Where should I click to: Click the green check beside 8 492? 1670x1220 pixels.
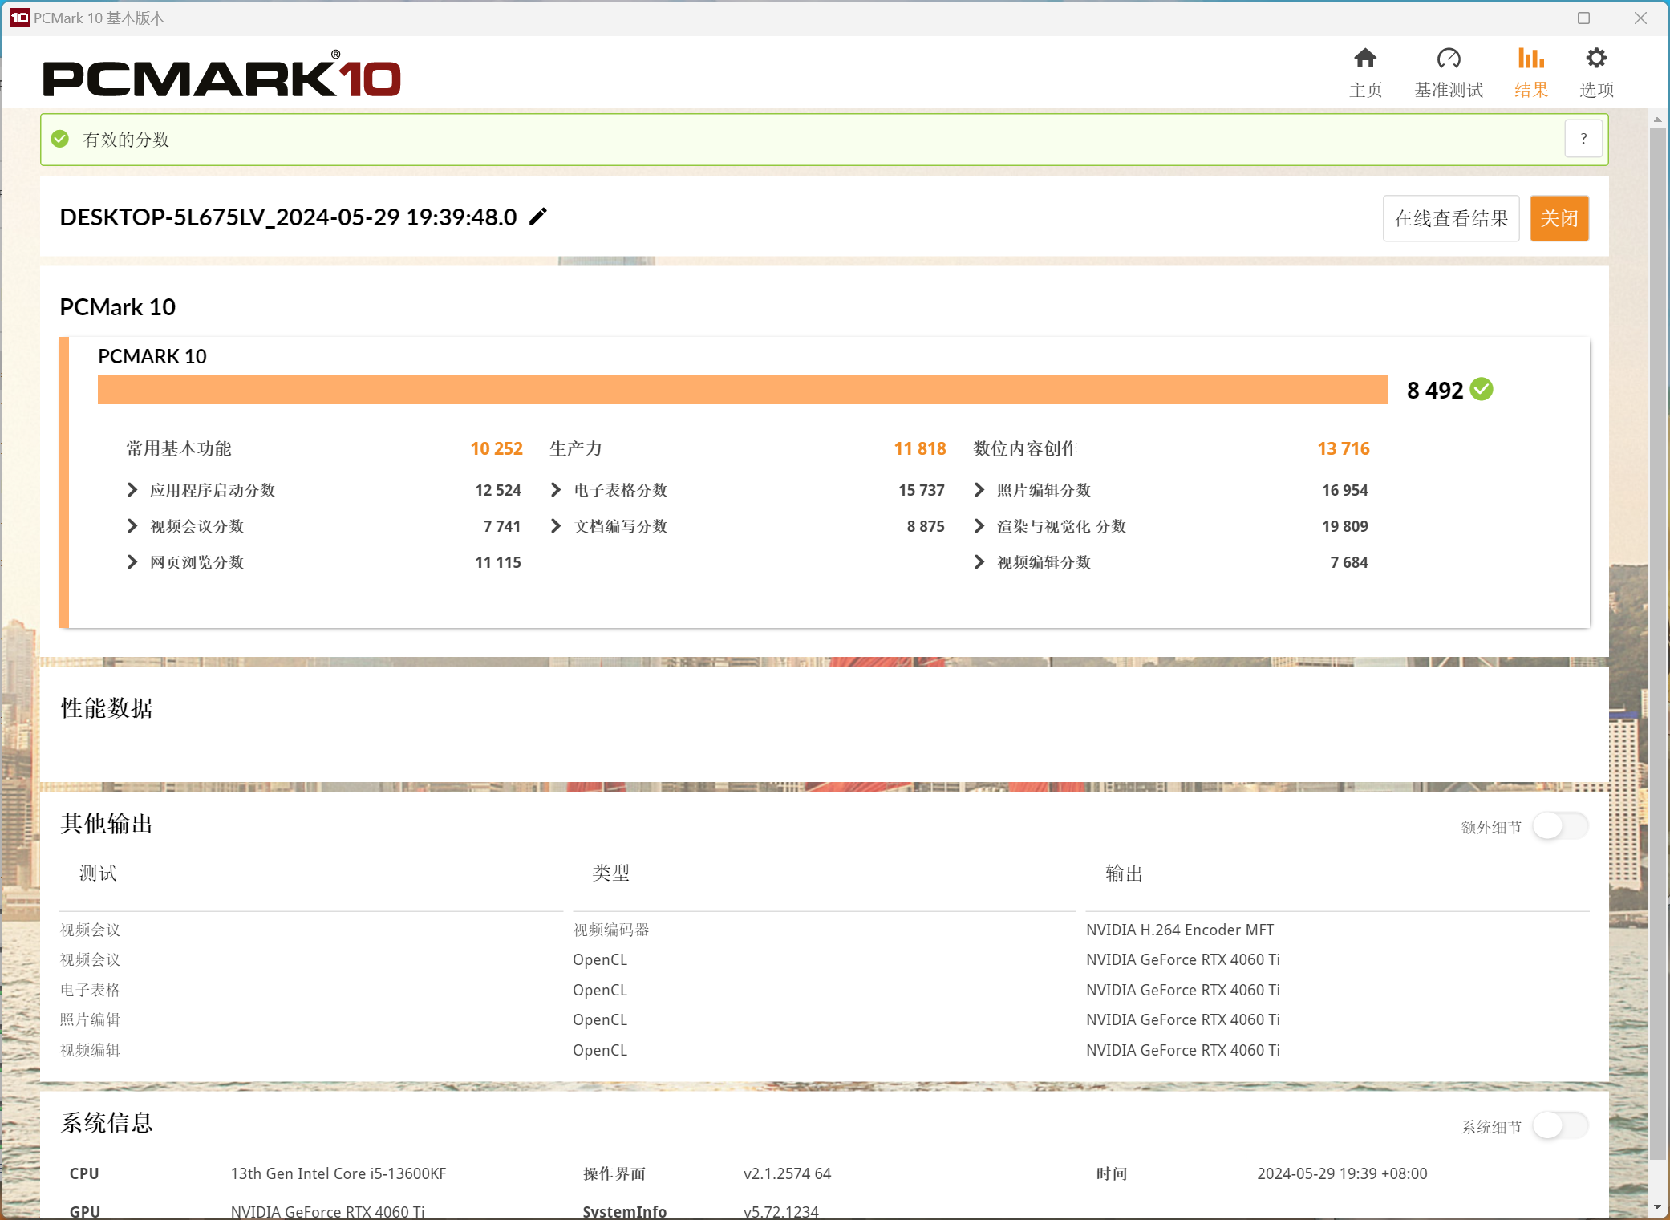pos(1482,390)
